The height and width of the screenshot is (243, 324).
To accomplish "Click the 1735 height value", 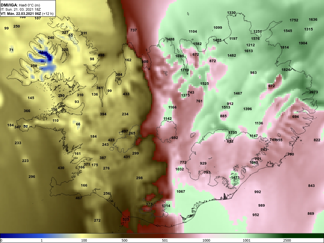I will coord(232,133).
